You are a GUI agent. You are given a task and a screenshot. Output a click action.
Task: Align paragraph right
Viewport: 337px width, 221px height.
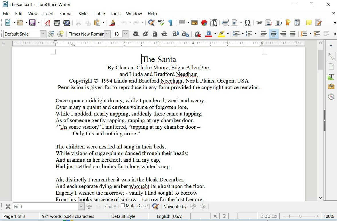pos(283,34)
